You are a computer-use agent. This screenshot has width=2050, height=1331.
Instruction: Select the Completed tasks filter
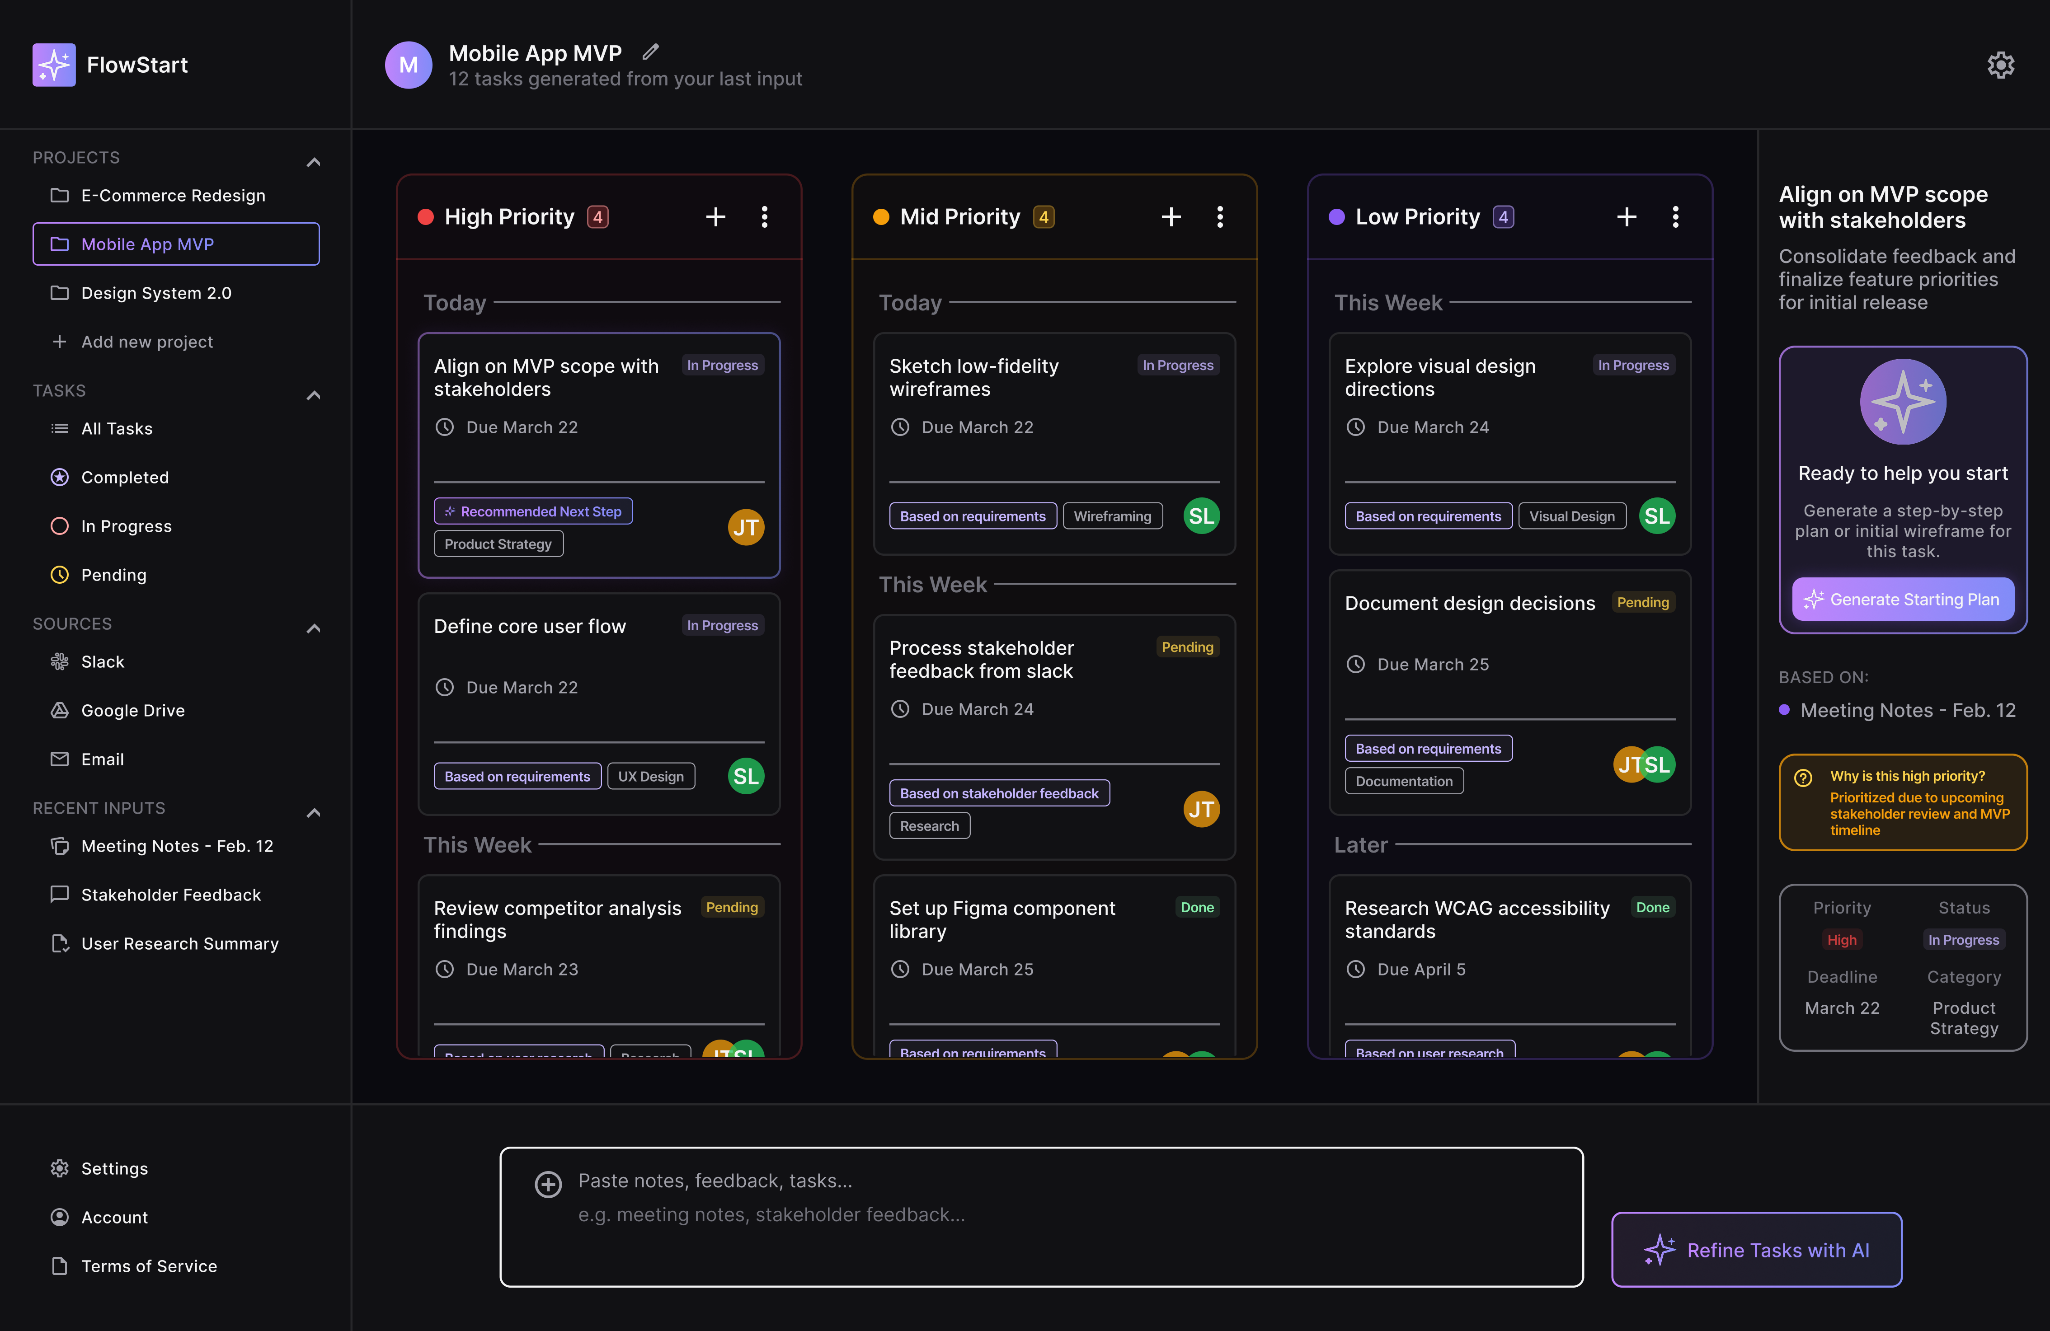[x=125, y=477]
